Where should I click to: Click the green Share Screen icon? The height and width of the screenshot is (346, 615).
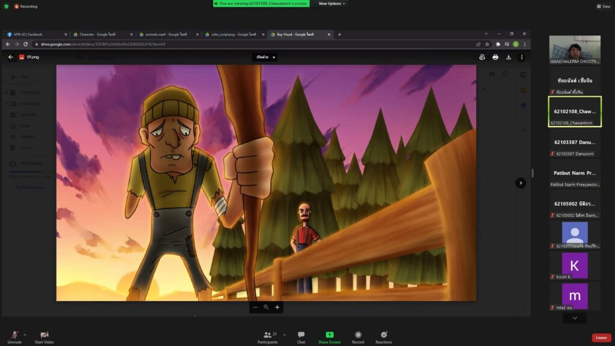pyautogui.click(x=329, y=335)
